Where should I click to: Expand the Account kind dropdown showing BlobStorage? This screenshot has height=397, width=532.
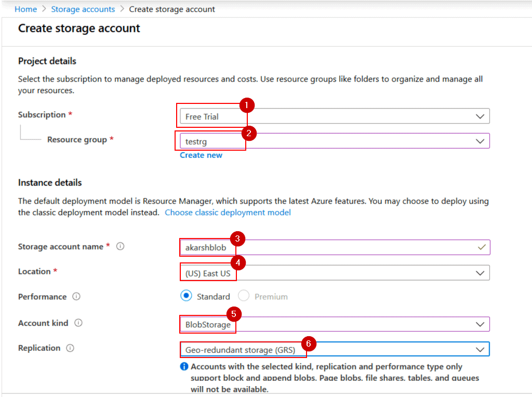(x=334, y=324)
